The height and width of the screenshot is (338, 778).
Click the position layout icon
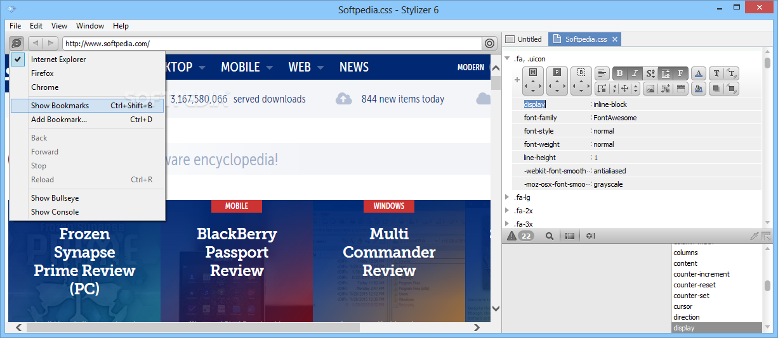pos(602,89)
